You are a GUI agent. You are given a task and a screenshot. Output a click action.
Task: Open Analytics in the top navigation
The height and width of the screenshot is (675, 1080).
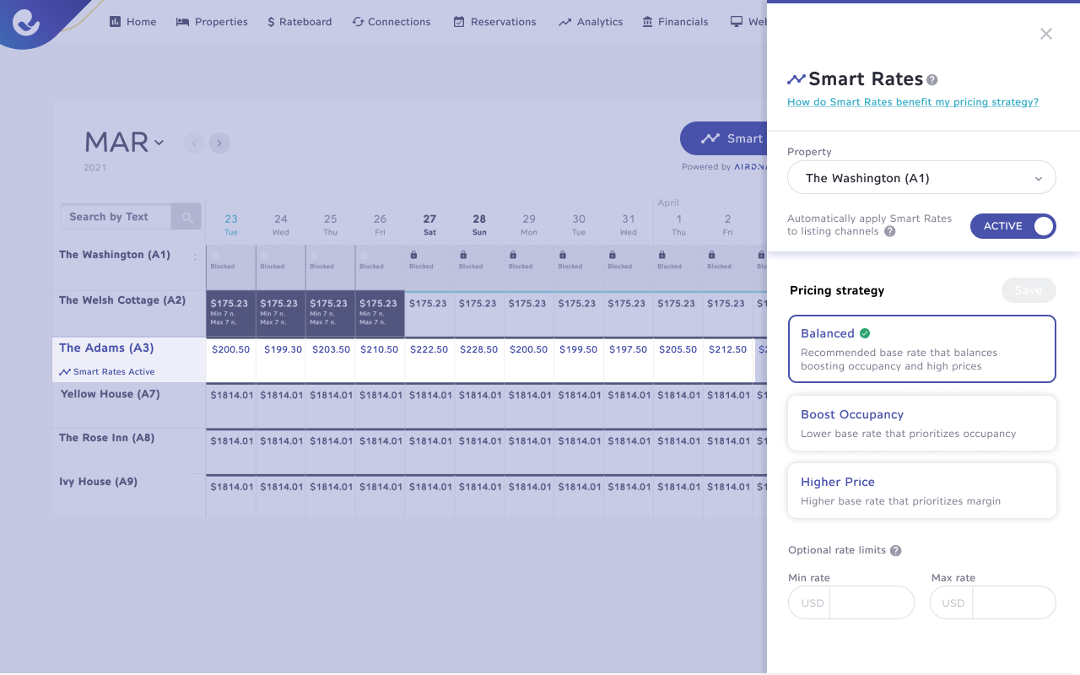(x=591, y=22)
